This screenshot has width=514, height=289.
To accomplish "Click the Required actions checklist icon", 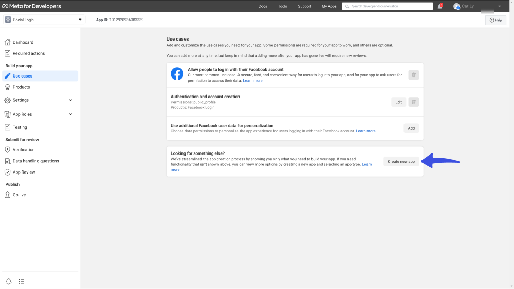I will [8, 53].
